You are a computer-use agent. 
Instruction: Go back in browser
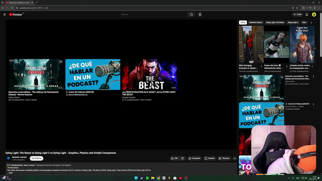(x=3, y=8)
